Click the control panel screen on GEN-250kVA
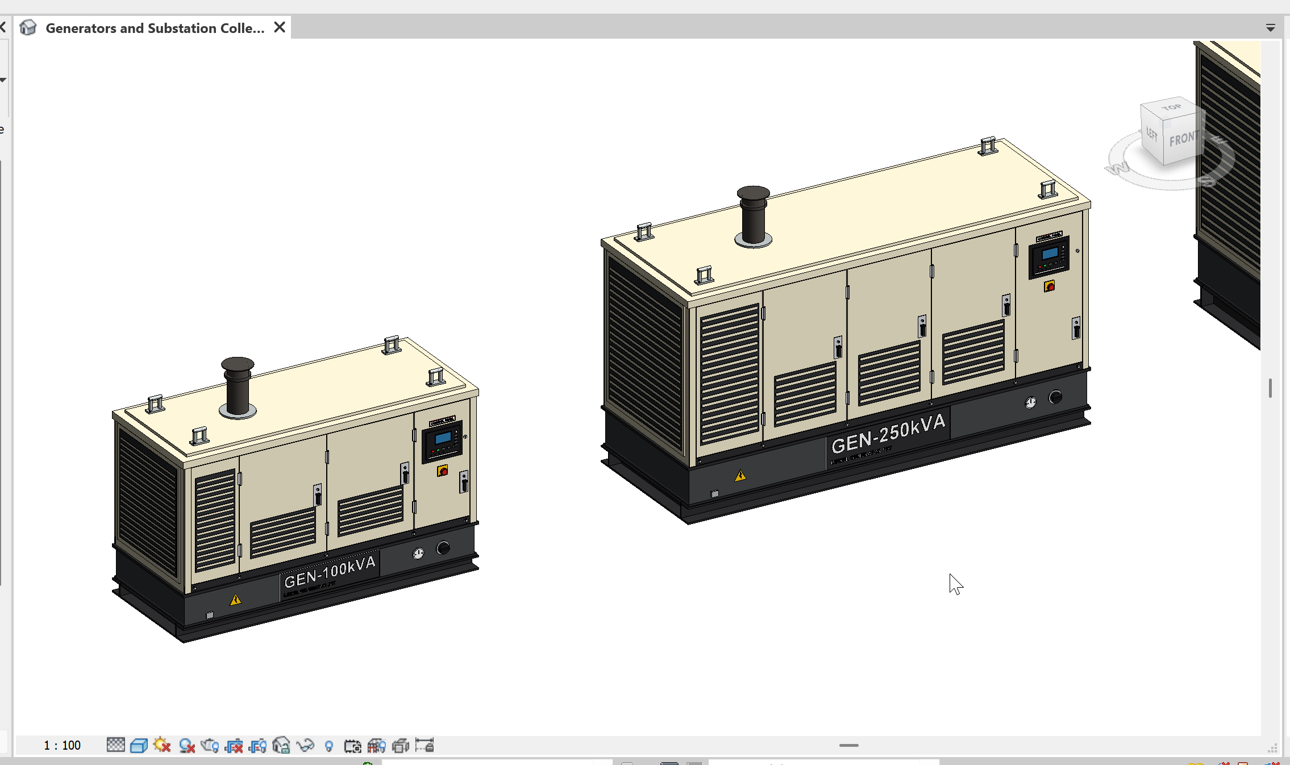1290x765 pixels. (1050, 253)
